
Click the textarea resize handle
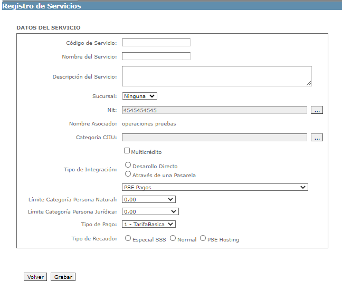pyautogui.click(x=309, y=84)
